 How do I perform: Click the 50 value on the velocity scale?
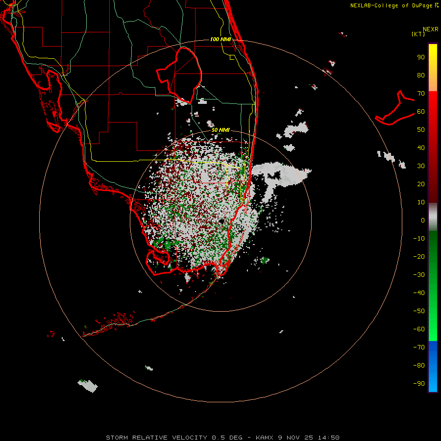point(421,130)
